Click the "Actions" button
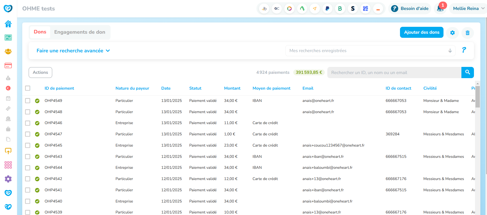The height and width of the screenshot is (215, 487). tap(40, 73)
